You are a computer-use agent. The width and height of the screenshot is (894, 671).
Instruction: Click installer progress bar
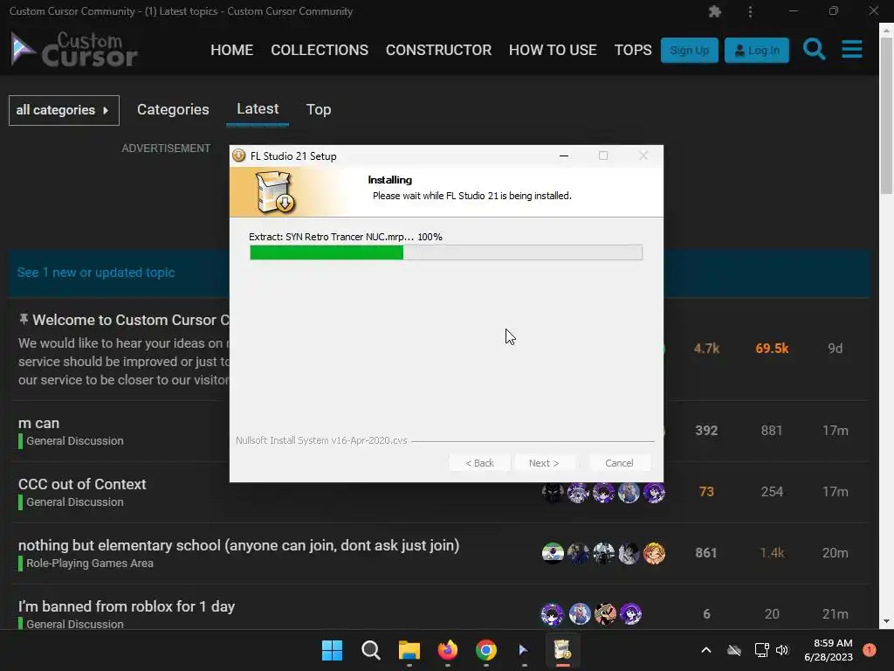[446, 252]
